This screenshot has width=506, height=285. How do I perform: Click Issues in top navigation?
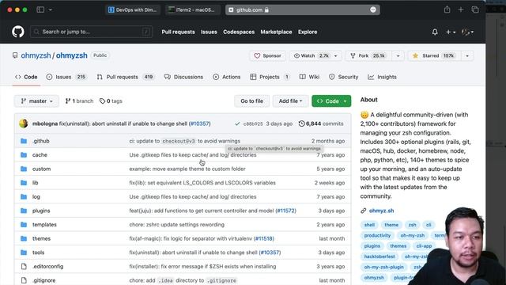coord(209,32)
